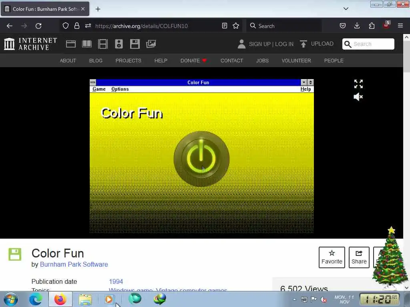Open the Burnham Park Software link
The width and height of the screenshot is (410, 307).
[x=74, y=264]
